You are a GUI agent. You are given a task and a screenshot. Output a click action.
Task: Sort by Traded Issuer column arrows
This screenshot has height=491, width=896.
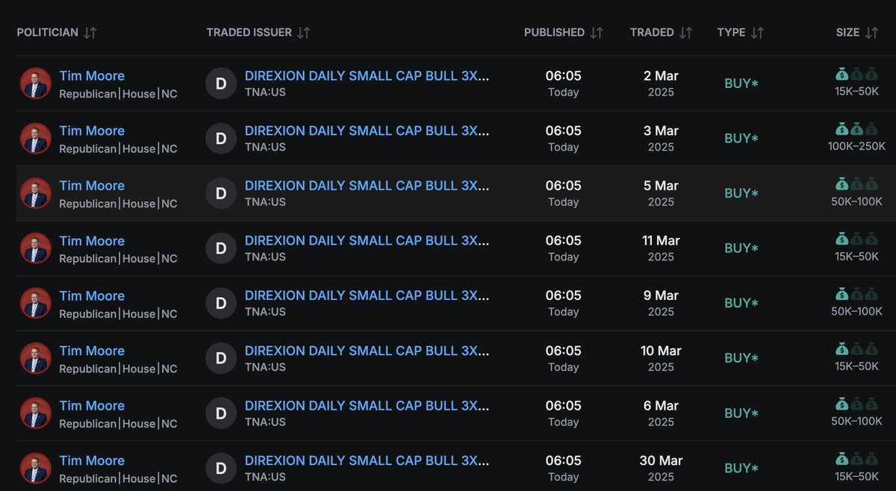point(304,33)
